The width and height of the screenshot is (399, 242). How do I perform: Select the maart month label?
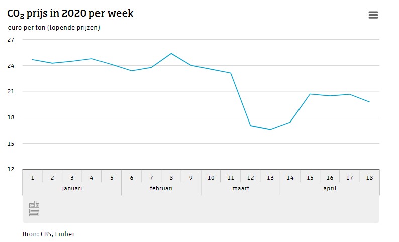241,189
